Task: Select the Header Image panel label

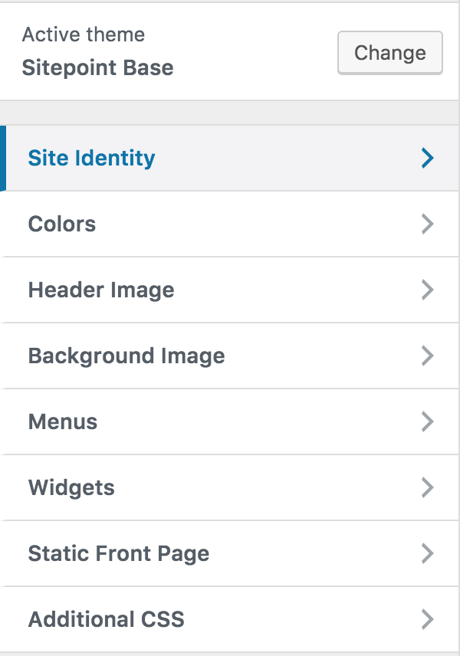Action: [101, 290]
